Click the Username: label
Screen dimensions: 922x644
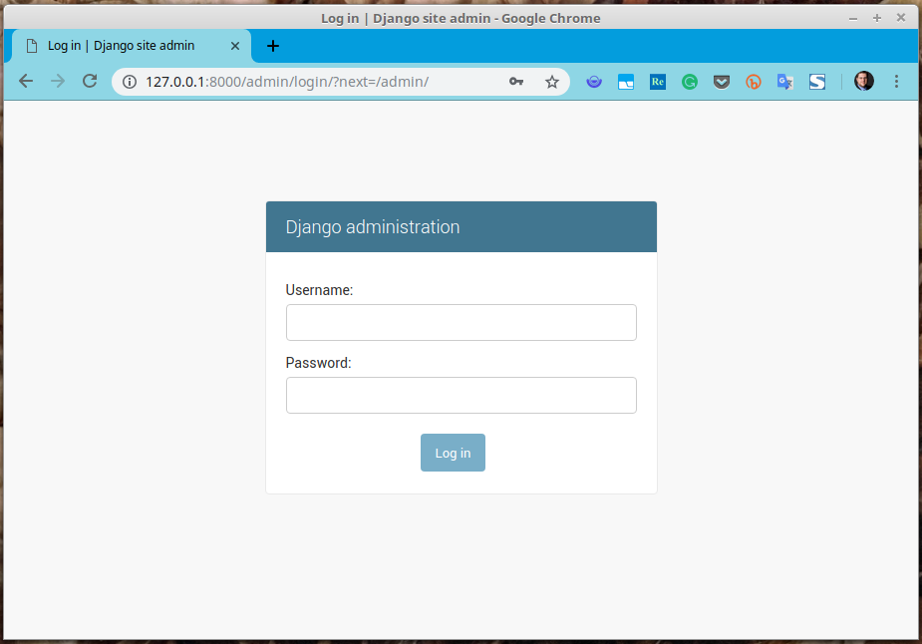(319, 290)
